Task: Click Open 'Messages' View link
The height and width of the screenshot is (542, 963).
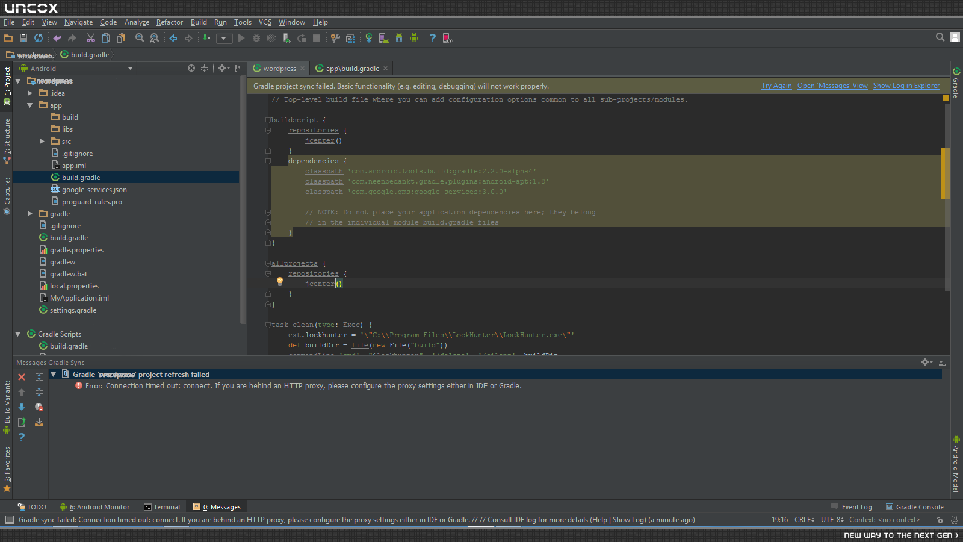Action: tap(832, 86)
